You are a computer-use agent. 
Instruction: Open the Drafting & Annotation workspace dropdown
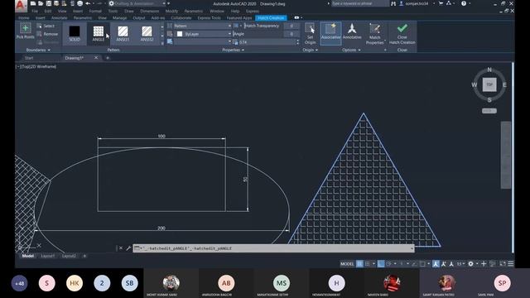pyautogui.click(x=138, y=3)
